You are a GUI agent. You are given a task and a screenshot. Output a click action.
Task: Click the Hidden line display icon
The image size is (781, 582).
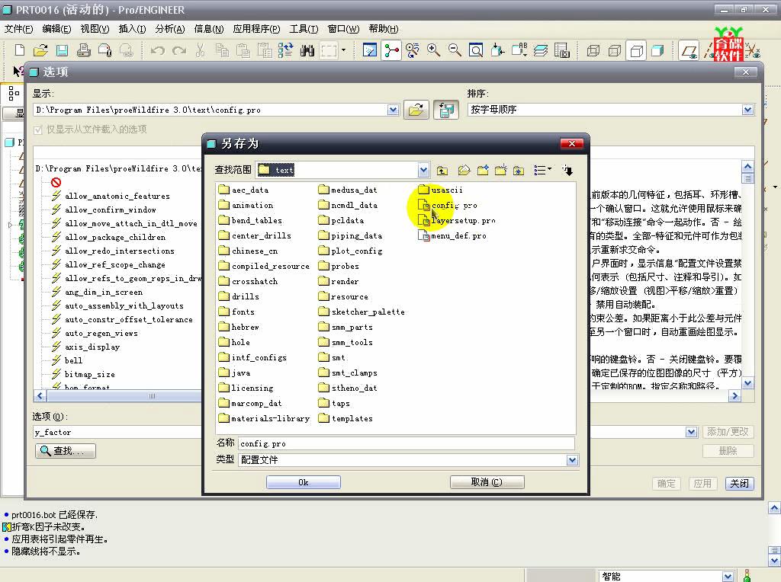[615, 50]
